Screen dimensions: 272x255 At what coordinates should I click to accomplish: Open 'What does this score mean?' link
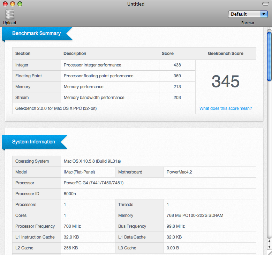coord(225,108)
